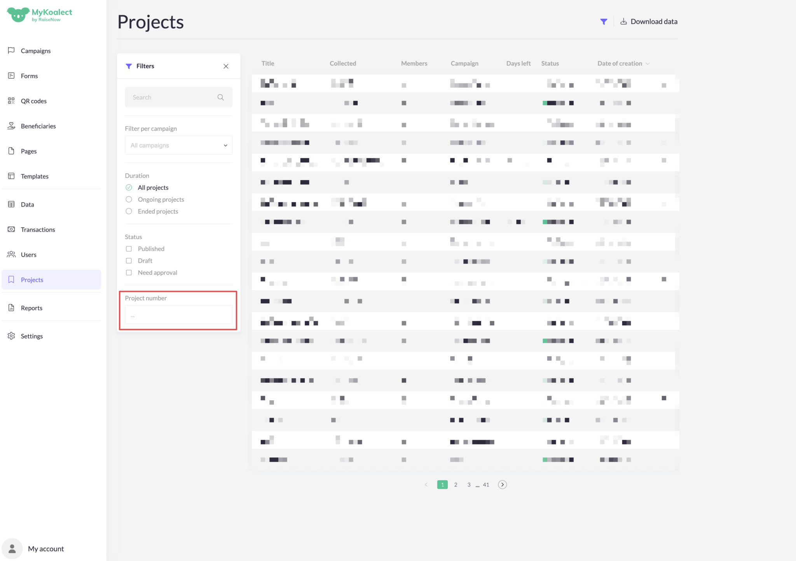Toggle the Date of creation sort chevron
This screenshot has height=561, width=796.
coord(648,63)
